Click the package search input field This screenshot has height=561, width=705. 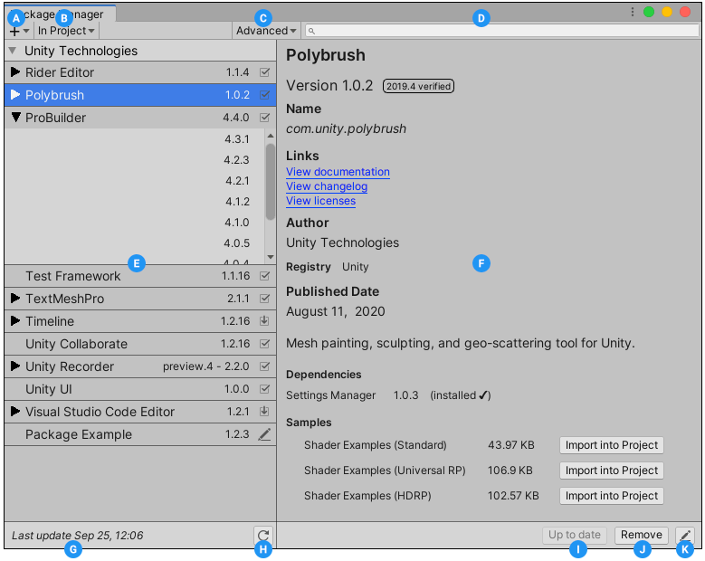501,31
